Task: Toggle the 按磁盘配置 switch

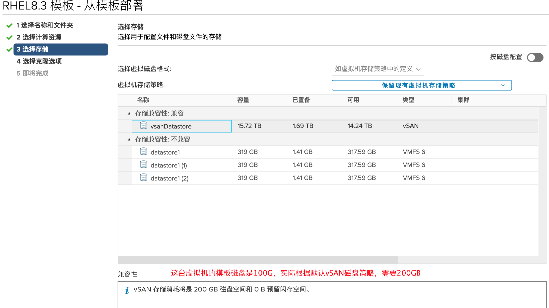Action: [535, 57]
